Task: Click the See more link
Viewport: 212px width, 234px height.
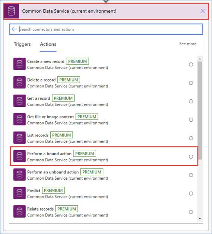Action: [x=188, y=44]
